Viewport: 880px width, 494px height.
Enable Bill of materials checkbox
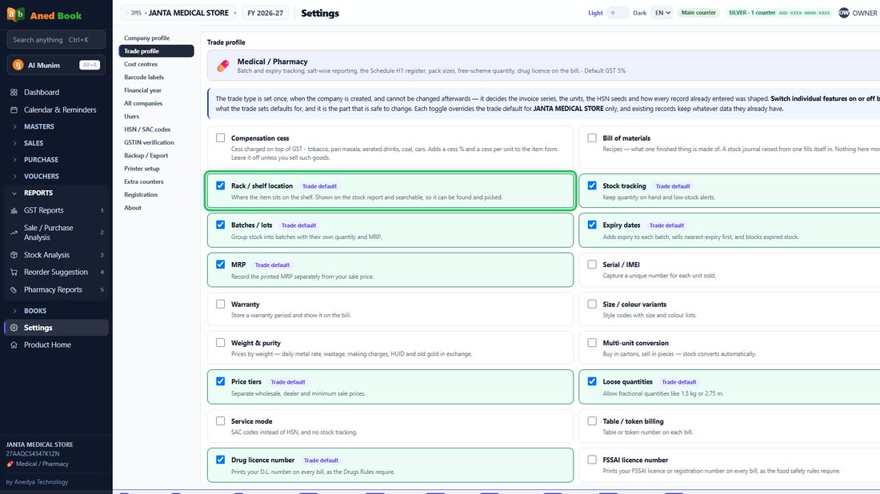click(x=592, y=138)
